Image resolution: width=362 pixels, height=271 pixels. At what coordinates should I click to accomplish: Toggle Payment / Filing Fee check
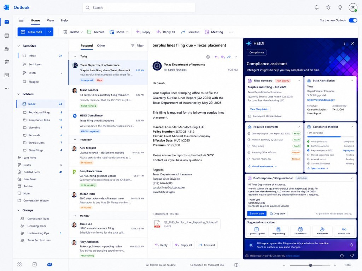tap(249, 159)
